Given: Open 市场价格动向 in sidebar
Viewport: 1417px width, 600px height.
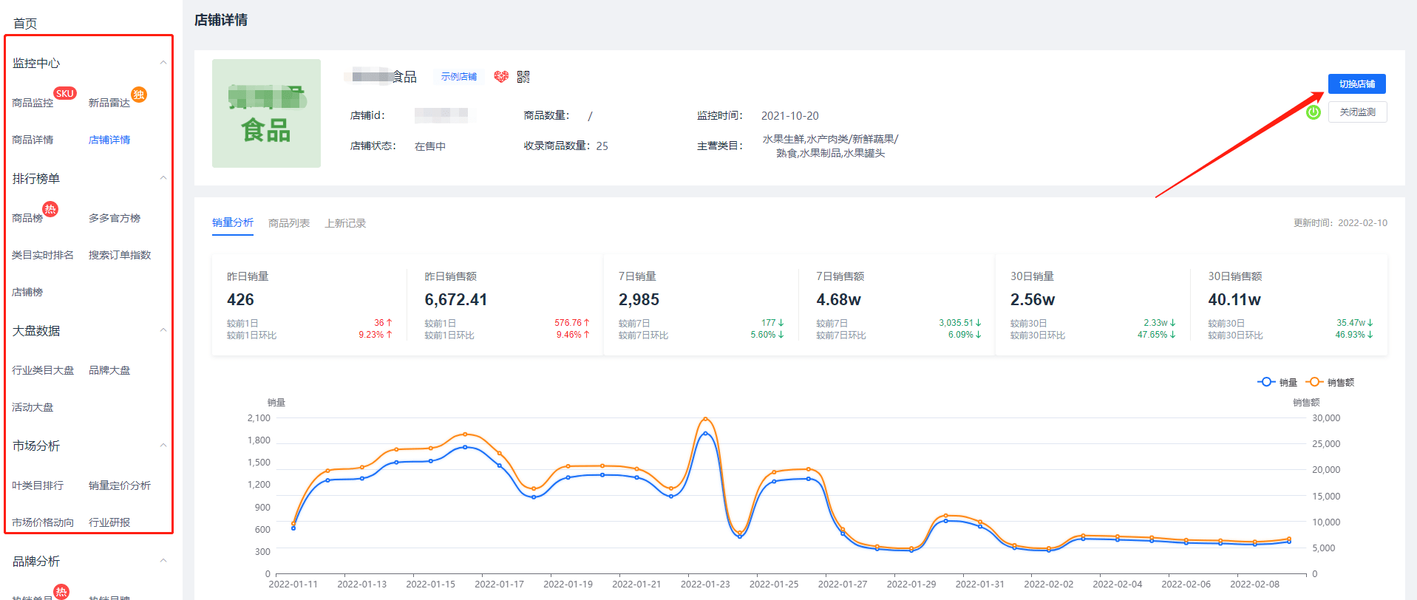Looking at the screenshot, I should [x=43, y=522].
